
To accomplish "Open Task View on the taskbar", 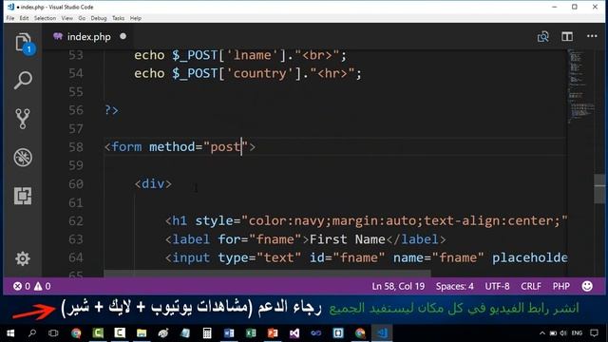I will click(x=53, y=333).
